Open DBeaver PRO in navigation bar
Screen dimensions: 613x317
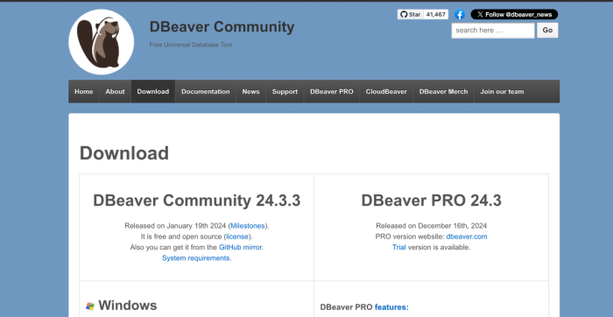pyautogui.click(x=332, y=91)
